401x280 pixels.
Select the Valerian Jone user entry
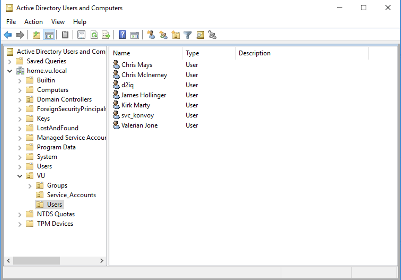[139, 125]
